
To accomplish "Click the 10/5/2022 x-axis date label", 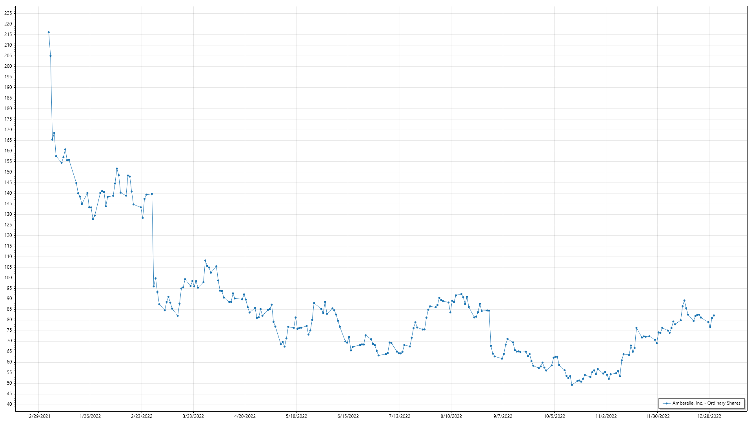I will coord(554,416).
